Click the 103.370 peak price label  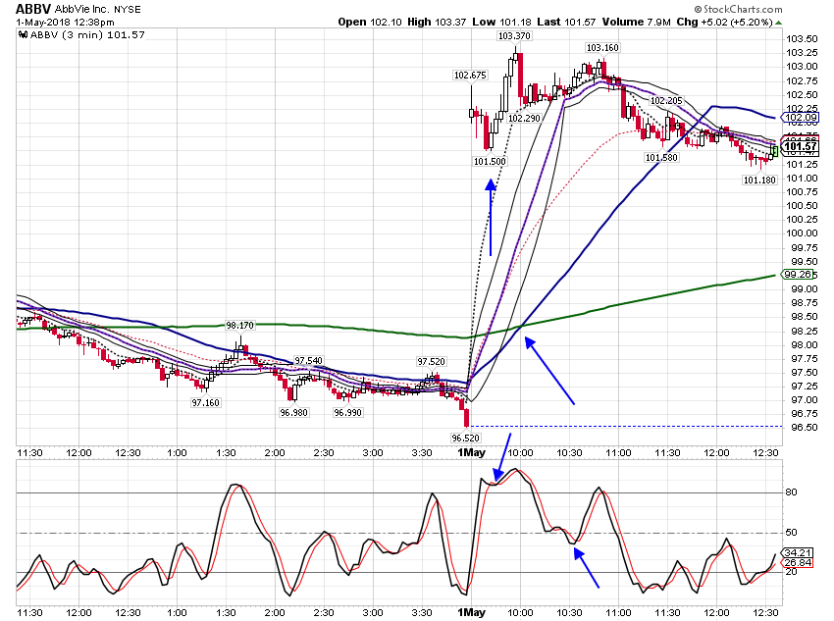tap(514, 36)
